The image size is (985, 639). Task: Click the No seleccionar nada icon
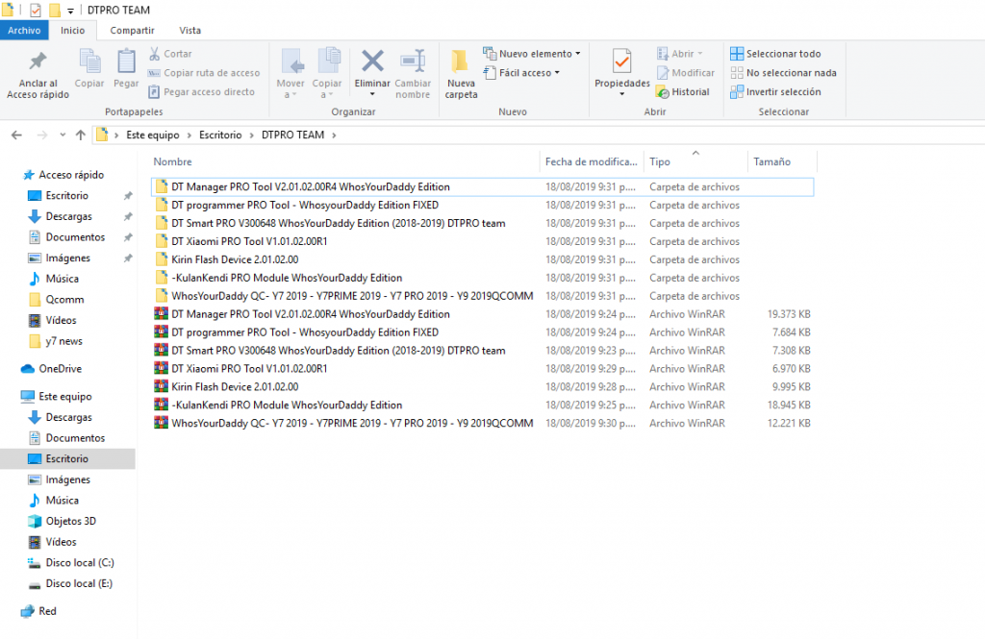737,73
